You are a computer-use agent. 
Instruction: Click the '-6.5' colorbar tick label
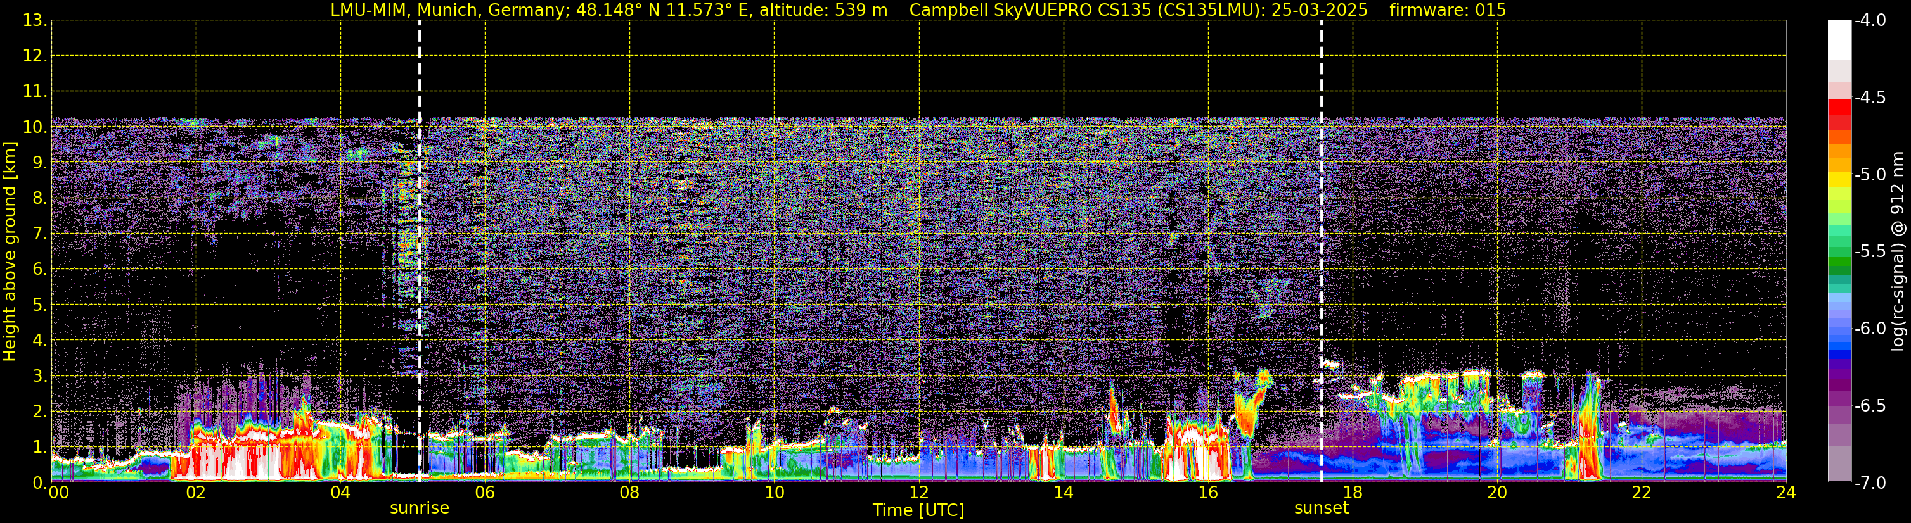1869,406
